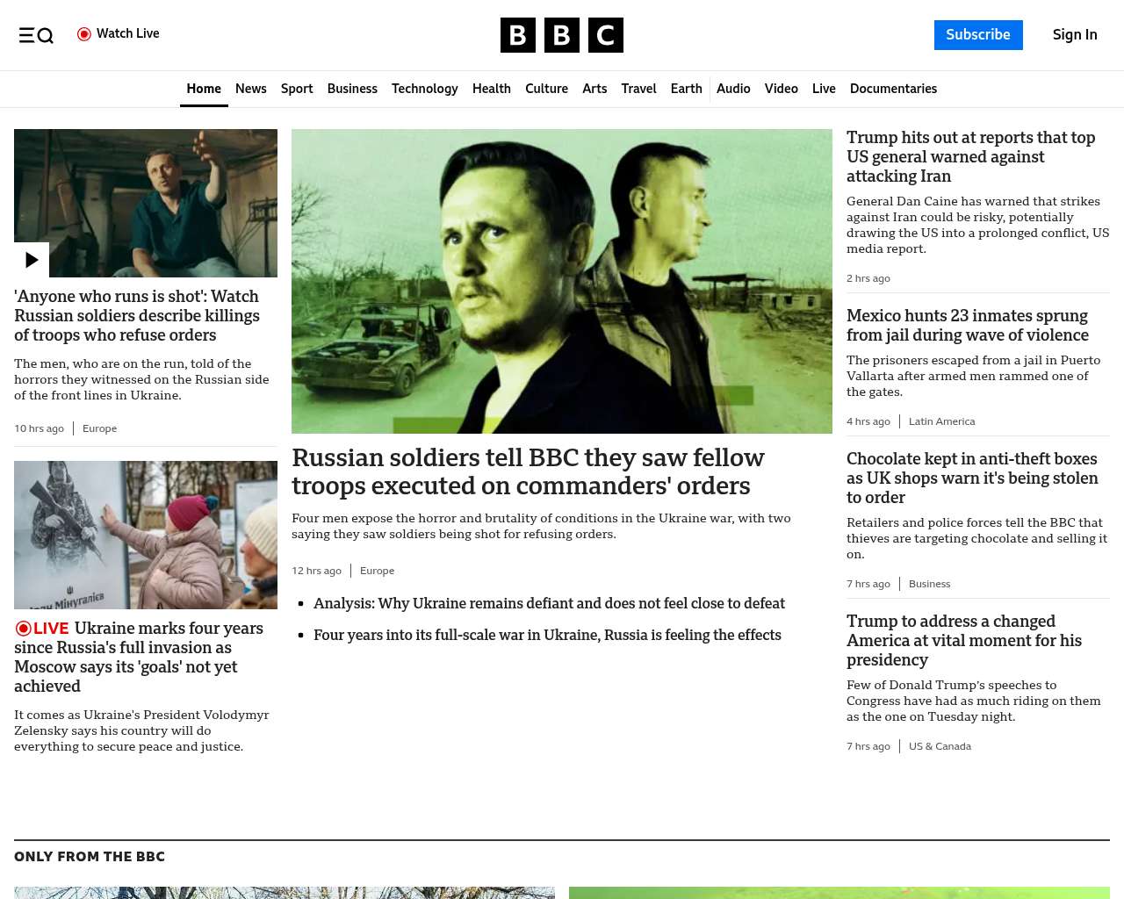Open the Earth section

pyautogui.click(x=687, y=89)
